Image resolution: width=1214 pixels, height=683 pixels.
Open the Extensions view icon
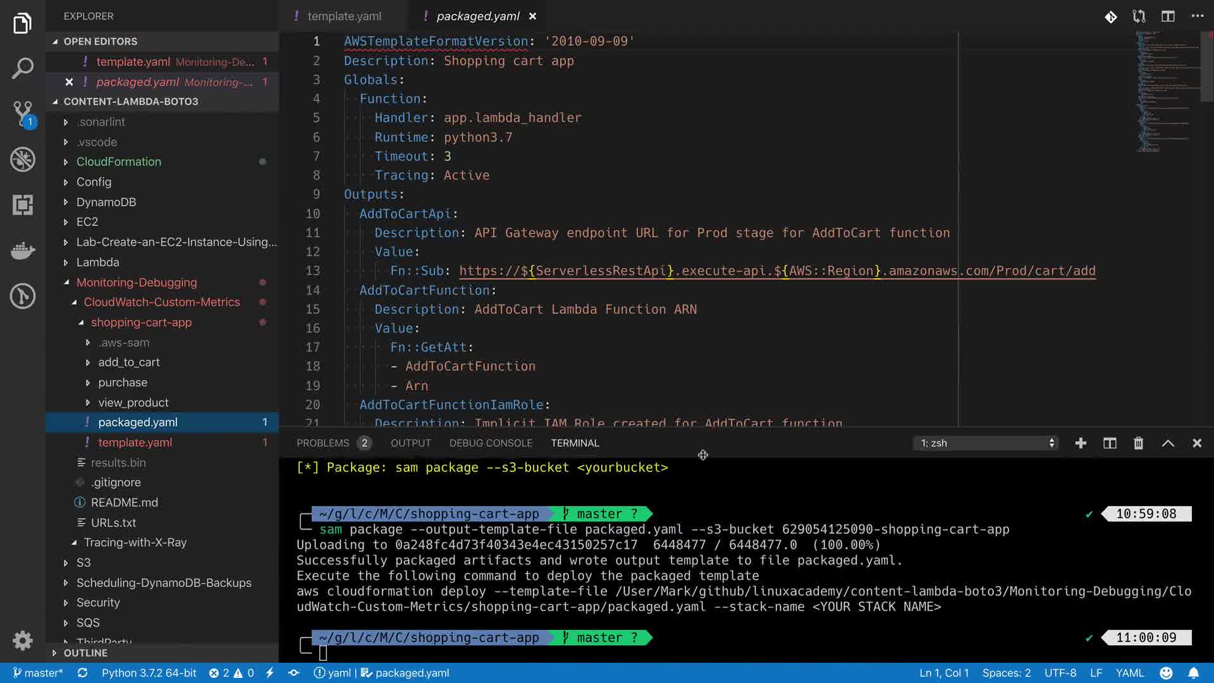(x=23, y=205)
